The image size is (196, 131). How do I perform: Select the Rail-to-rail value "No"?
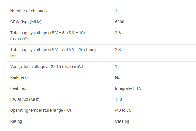point(118,77)
